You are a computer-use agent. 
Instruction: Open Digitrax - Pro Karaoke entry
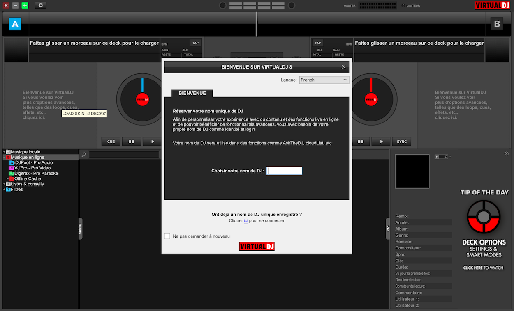coord(36,173)
